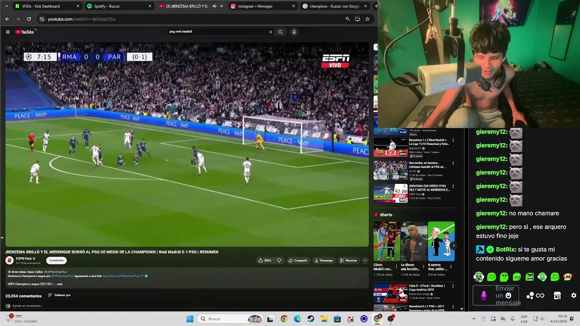The height and width of the screenshot is (326, 580).
Task: Open the chat shop storefront icon
Action: point(557,296)
